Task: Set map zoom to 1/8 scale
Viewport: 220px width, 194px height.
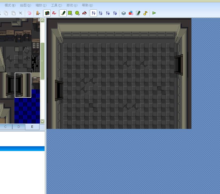Action: click(115, 13)
